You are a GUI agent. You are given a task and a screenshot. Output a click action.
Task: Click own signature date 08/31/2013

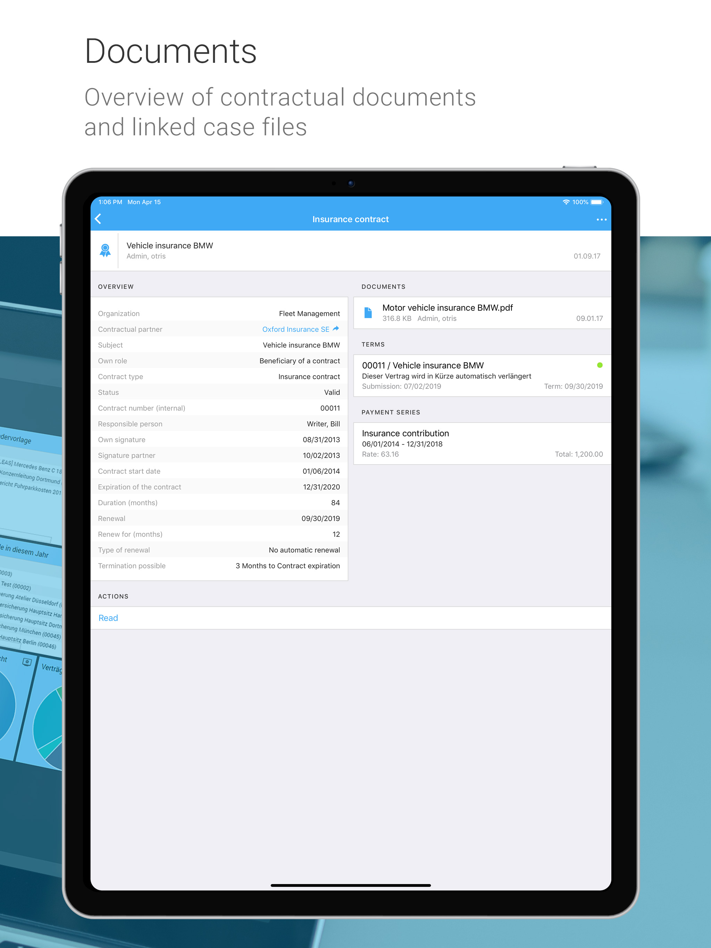pyautogui.click(x=321, y=440)
